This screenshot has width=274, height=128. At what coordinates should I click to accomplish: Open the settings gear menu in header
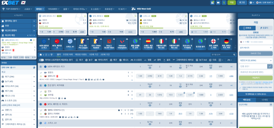(x=252, y=3)
